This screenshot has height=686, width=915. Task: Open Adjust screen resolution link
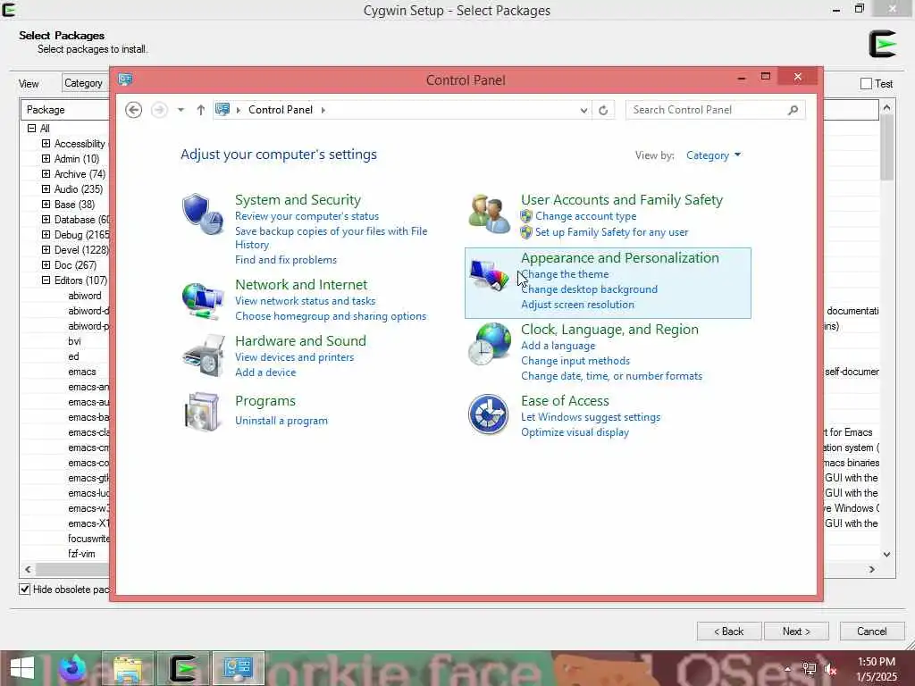tap(578, 305)
